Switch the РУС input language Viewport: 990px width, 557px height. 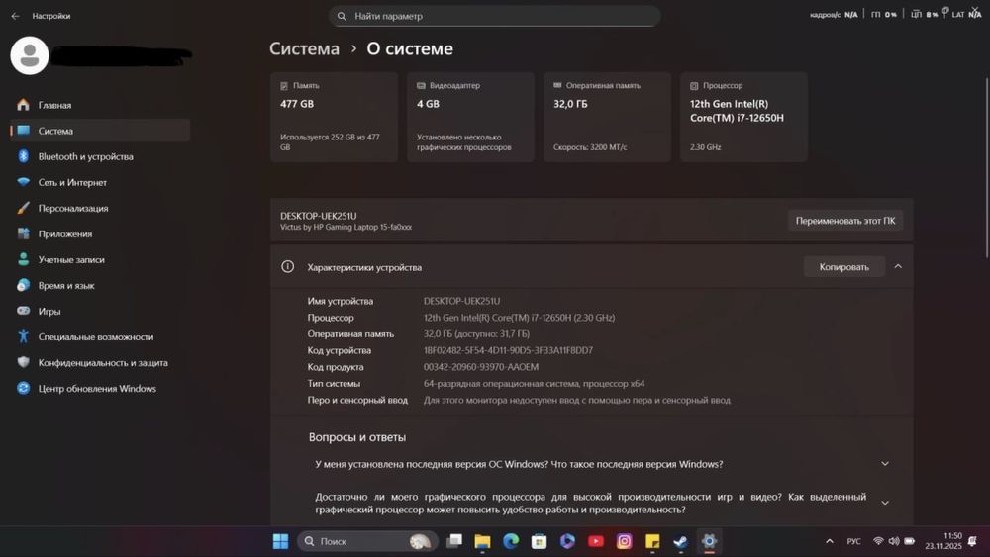point(853,541)
